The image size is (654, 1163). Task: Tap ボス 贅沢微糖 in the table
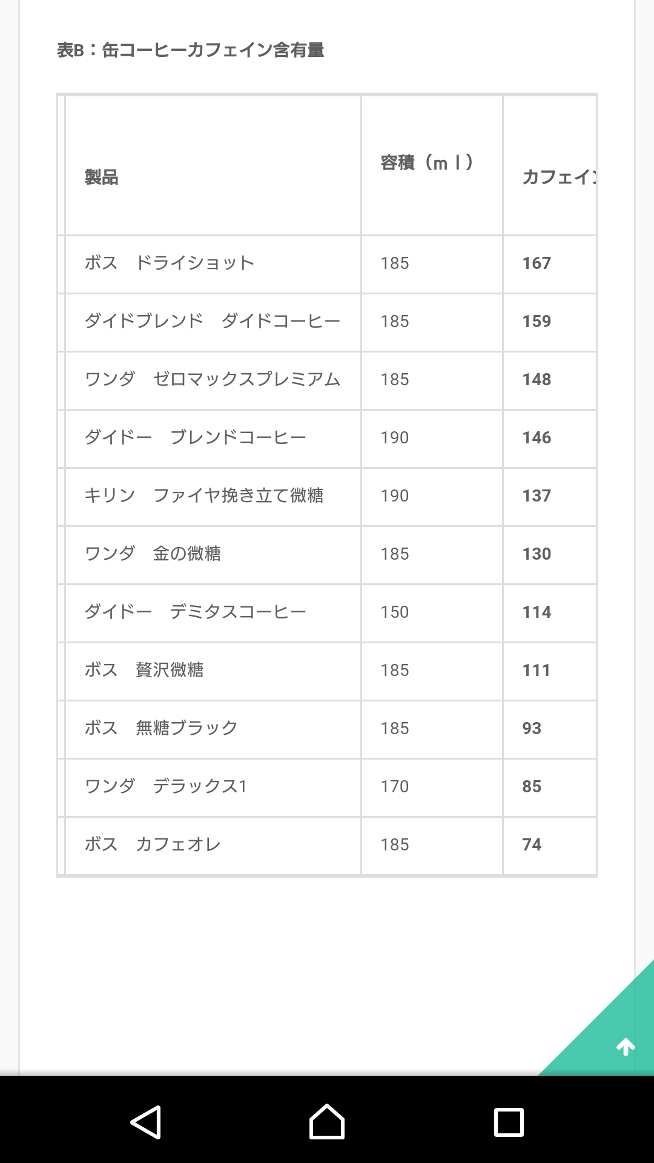(144, 670)
